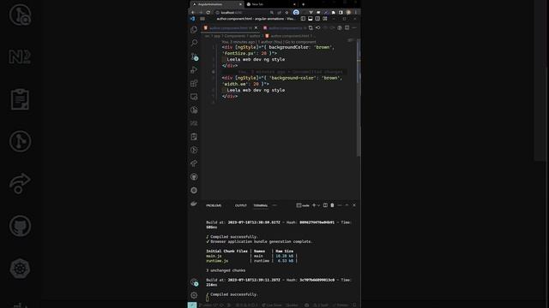549x308 pixels.
Task: Click main.js in terminal output
Action: [214, 256]
